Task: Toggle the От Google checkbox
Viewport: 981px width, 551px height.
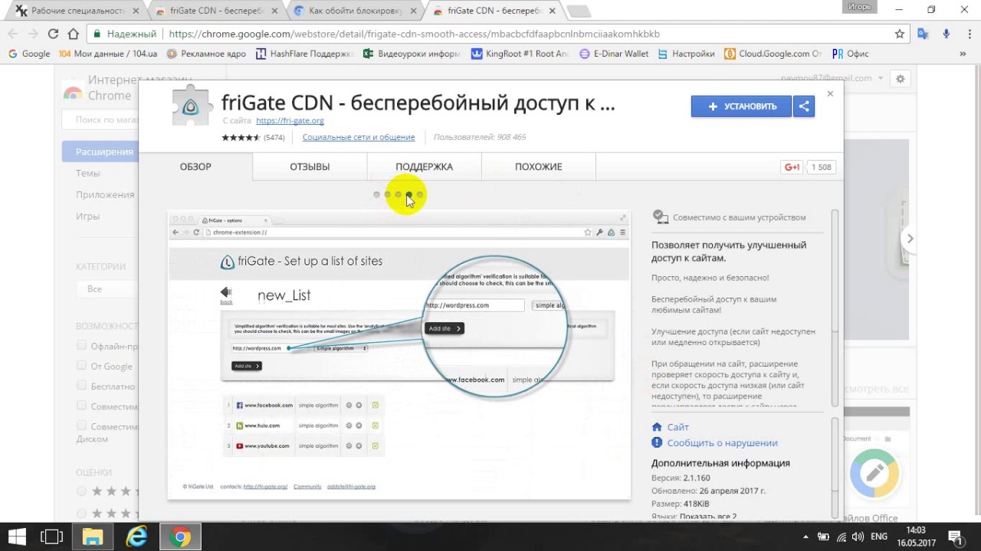Action: pyautogui.click(x=81, y=366)
